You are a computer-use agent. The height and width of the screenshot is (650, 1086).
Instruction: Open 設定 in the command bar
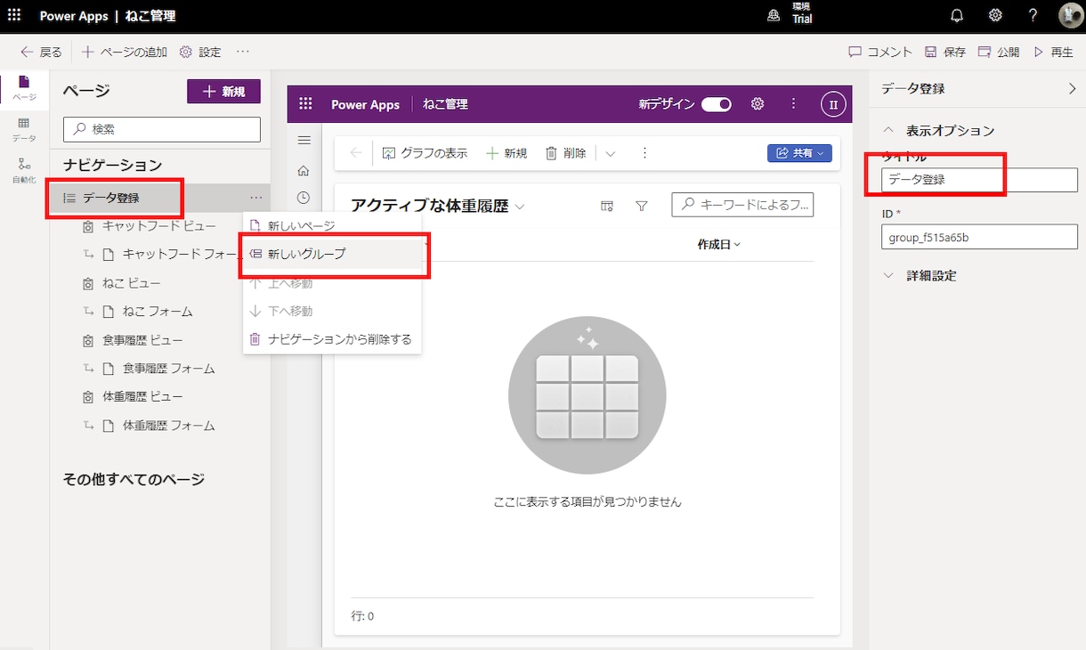pyautogui.click(x=200, y=52)
